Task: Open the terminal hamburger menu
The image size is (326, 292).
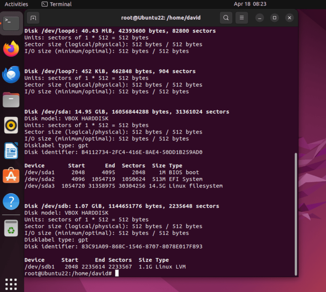Action: click(x=242, y=18)
